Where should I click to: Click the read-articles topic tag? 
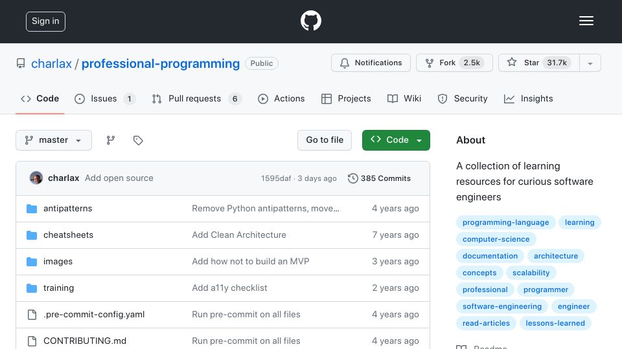coord(486,323)
